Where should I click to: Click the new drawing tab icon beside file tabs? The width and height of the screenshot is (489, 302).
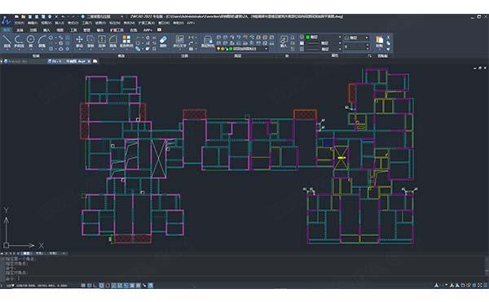click(x=95, y=61)
